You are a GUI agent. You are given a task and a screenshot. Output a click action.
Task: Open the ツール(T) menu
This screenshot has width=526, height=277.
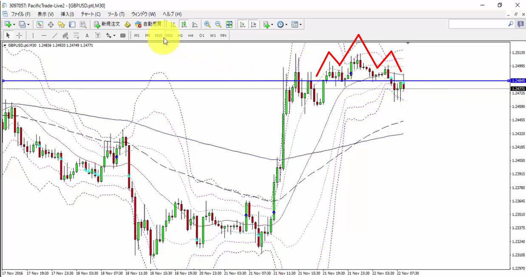pyautogui.click(x=116, y=14)
